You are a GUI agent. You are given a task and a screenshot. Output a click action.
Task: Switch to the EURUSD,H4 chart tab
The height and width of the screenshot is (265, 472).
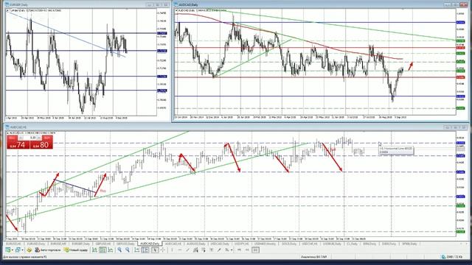click(x=13, y=244)
